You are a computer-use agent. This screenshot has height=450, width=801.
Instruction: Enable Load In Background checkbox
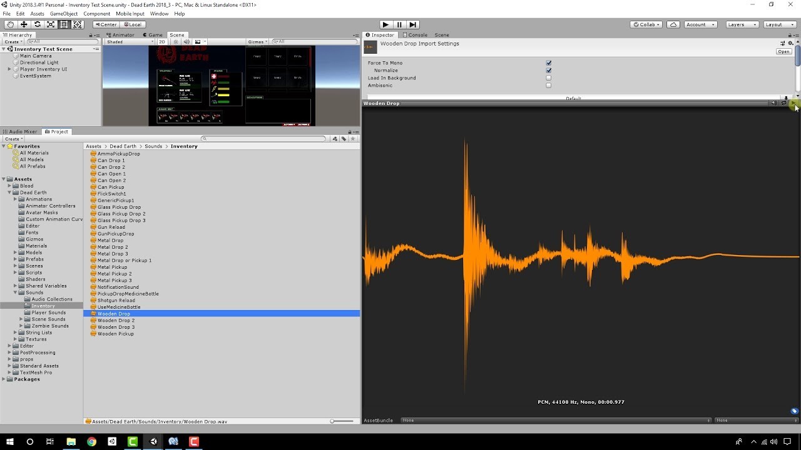coord(549,78)
